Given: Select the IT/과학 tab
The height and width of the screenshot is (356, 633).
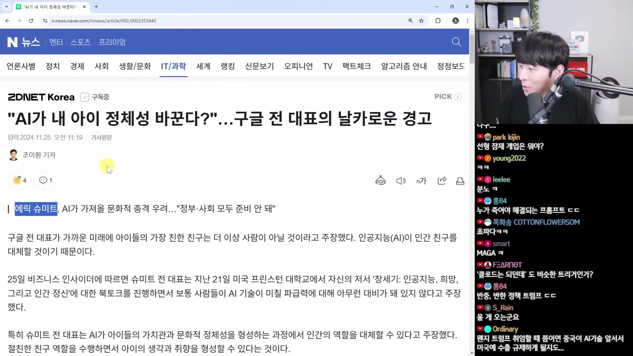Looking at the screenshot, I should point(173,66).
